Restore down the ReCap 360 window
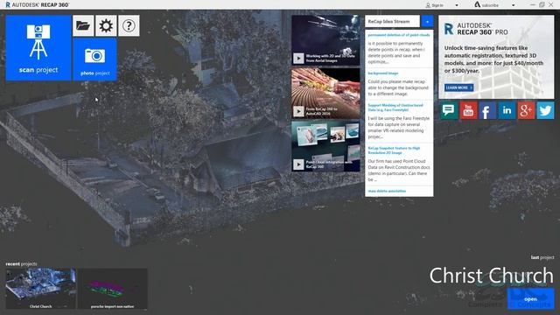The height and width of the screenshot is (315, 560). click(x=542, y=5)
